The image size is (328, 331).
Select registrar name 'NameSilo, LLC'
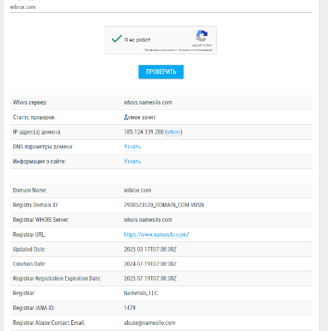point(141,293)
